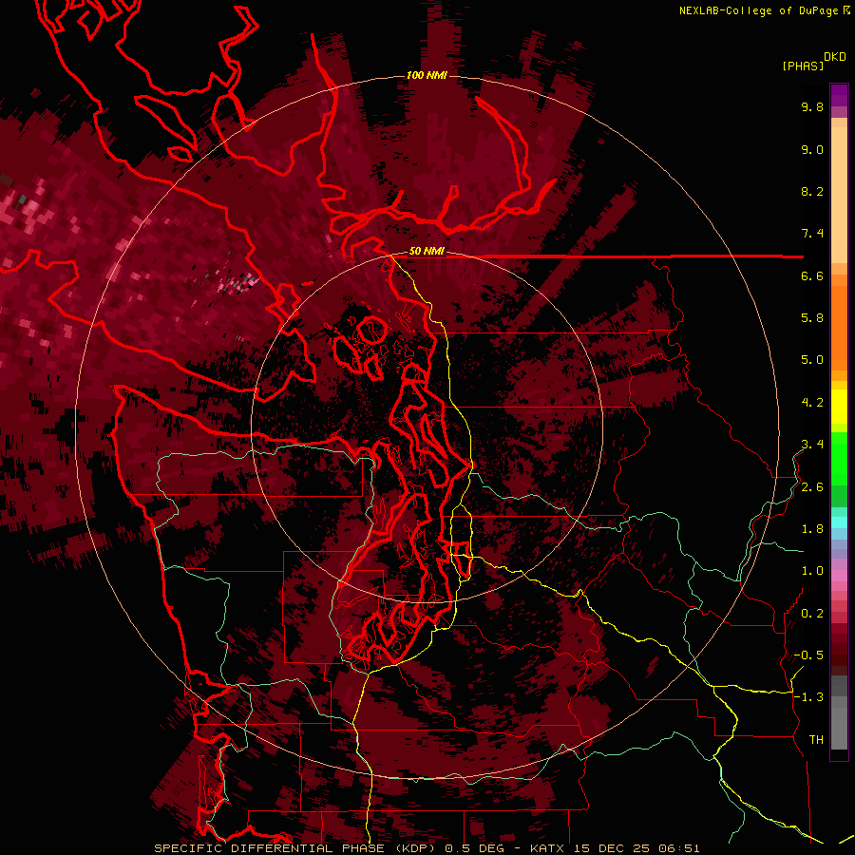The height and width of the screenshot is (855, 855).
Task: Click the DKD label above the color scale
Action: point(835,57)
